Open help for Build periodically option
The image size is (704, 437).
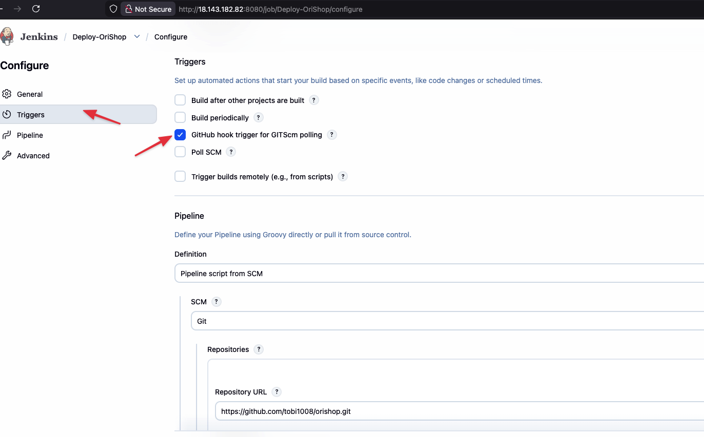[x=259, y=118]
